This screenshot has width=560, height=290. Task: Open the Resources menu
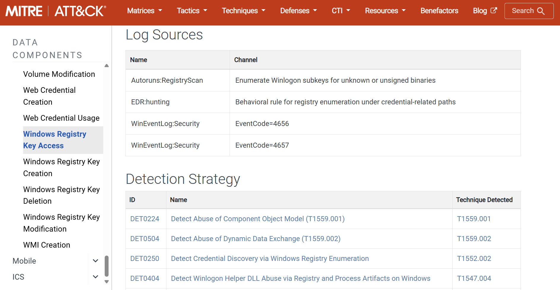click(x=385, y=11)
